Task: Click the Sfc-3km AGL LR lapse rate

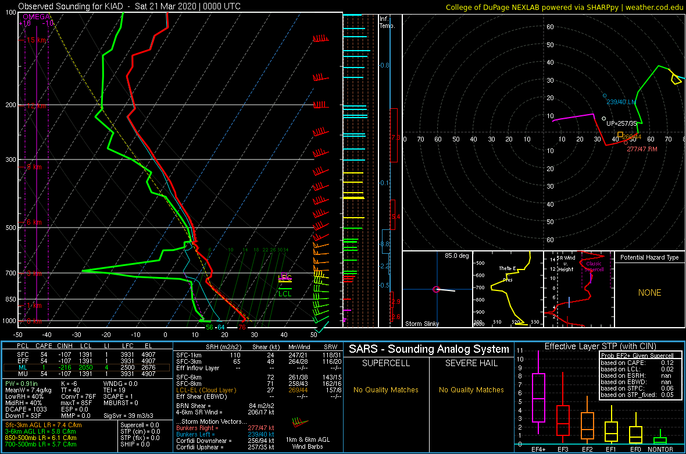Action: [x=44, y=425]
